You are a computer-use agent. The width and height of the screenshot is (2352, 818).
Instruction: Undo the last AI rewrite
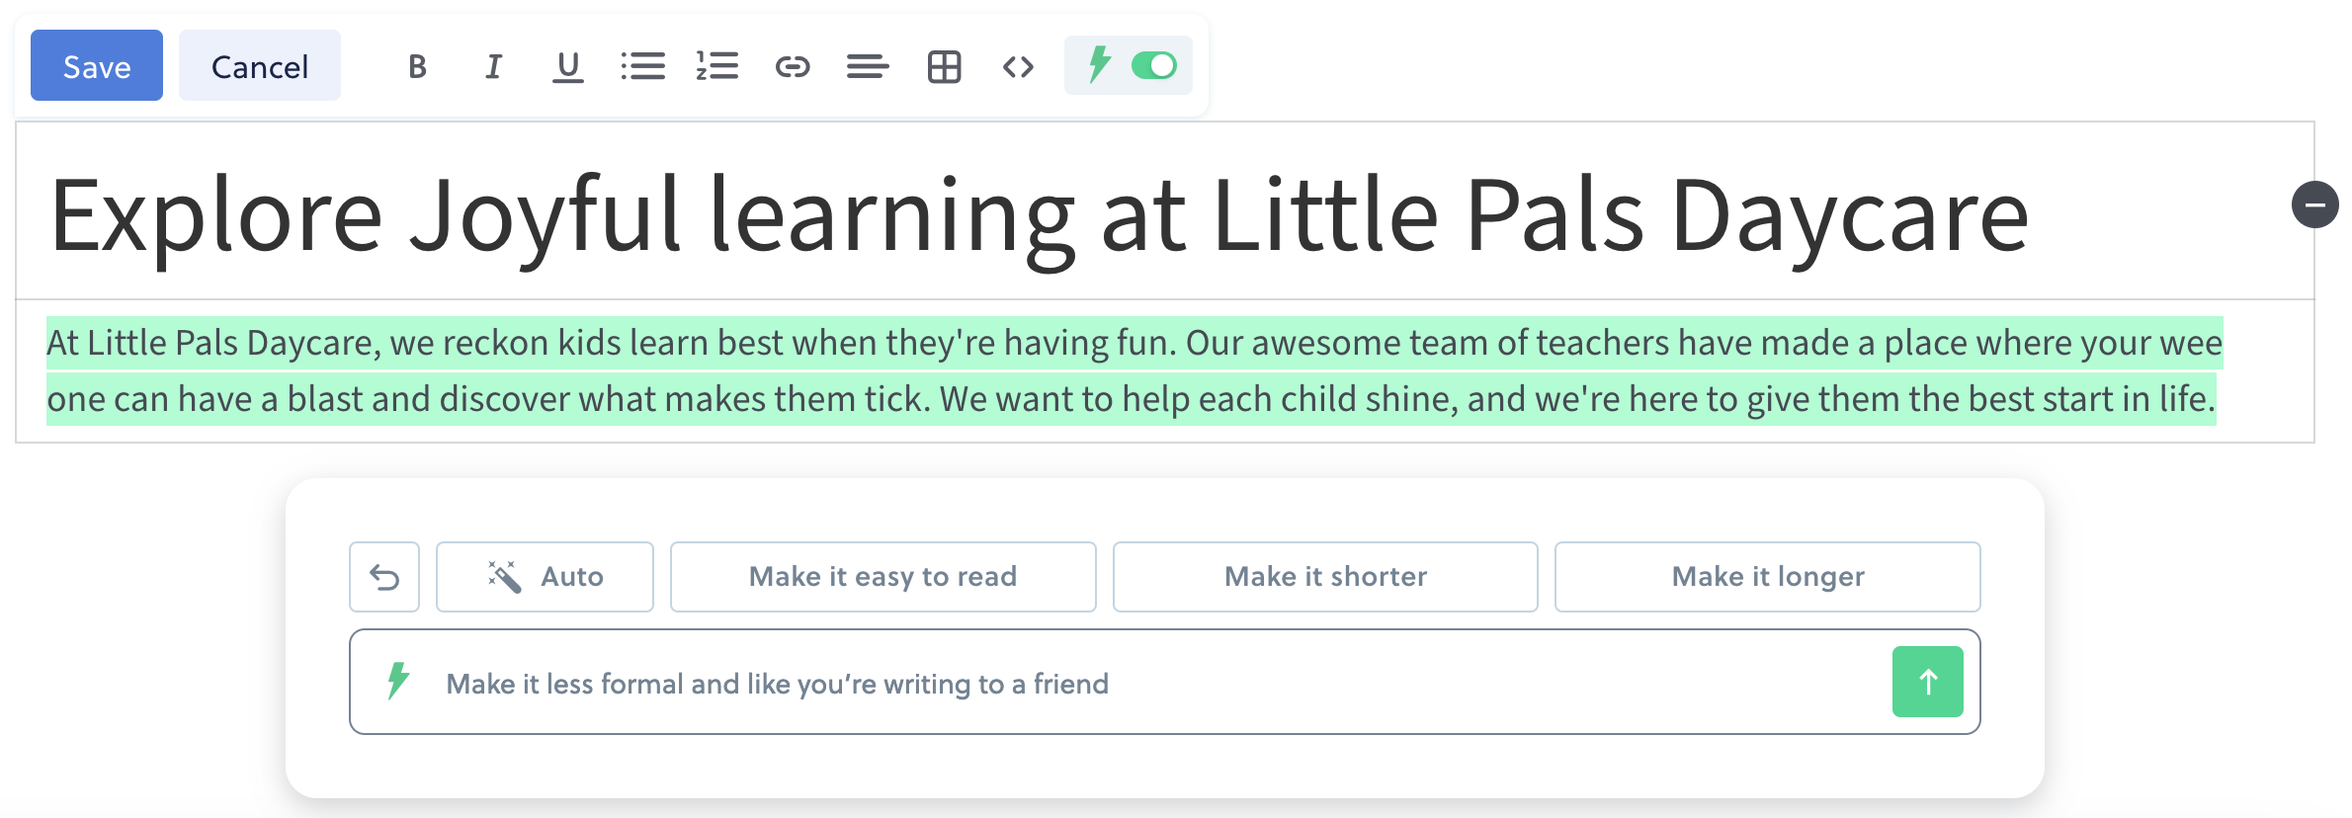384,577
